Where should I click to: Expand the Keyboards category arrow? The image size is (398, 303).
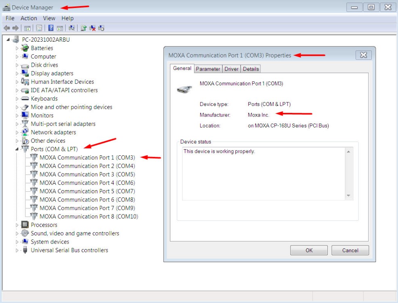(x=17, y=99)
